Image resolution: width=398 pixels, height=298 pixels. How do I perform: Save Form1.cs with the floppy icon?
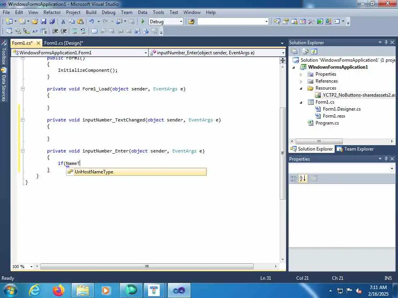click(44, 22)
